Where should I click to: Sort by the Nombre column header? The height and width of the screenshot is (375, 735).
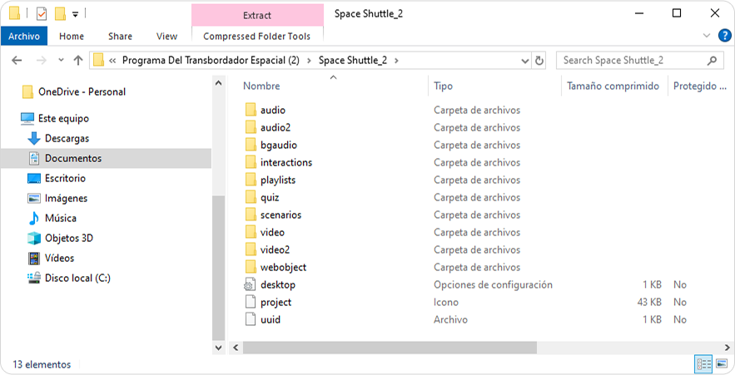tap(261, 86)
